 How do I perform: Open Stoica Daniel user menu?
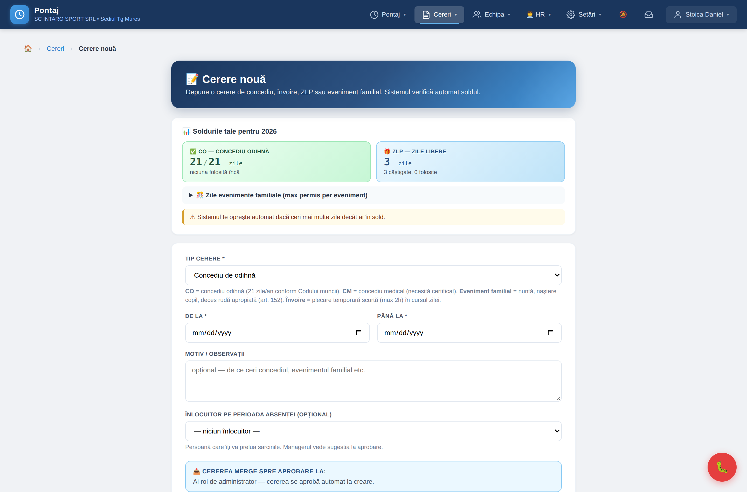coord(701,15)
